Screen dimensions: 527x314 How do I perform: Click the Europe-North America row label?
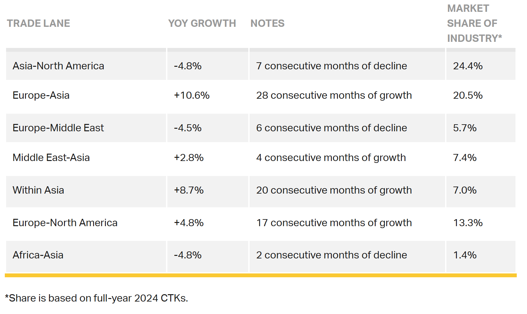click(x=65, y=223)
